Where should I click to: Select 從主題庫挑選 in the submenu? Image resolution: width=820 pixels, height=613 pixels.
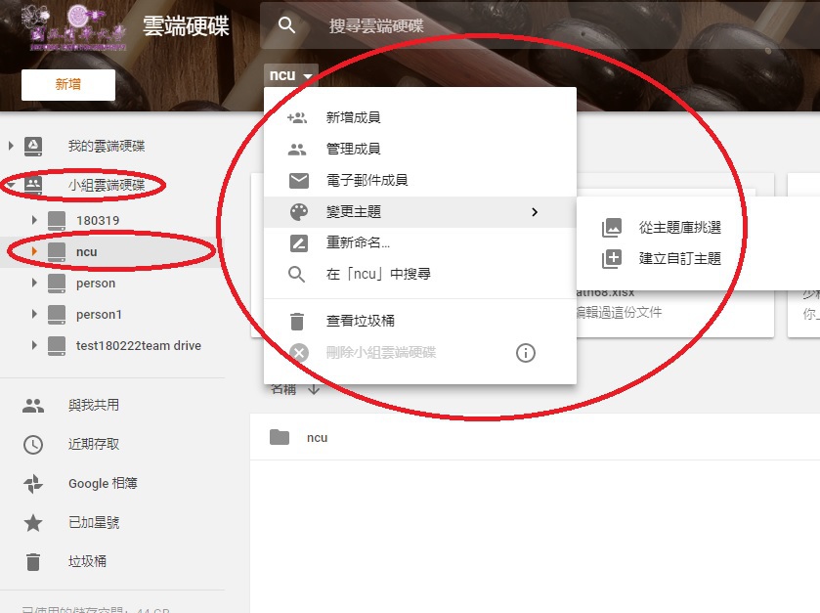pos(698,228)
